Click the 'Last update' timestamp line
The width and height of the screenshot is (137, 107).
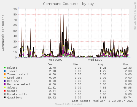pos(103,101)
